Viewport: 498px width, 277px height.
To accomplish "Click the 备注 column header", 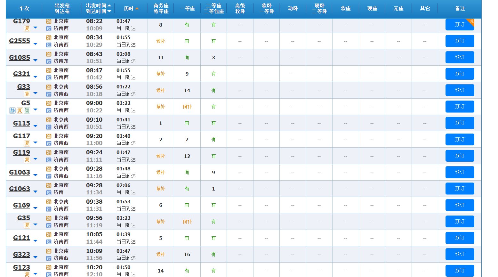I will point(460,9).
